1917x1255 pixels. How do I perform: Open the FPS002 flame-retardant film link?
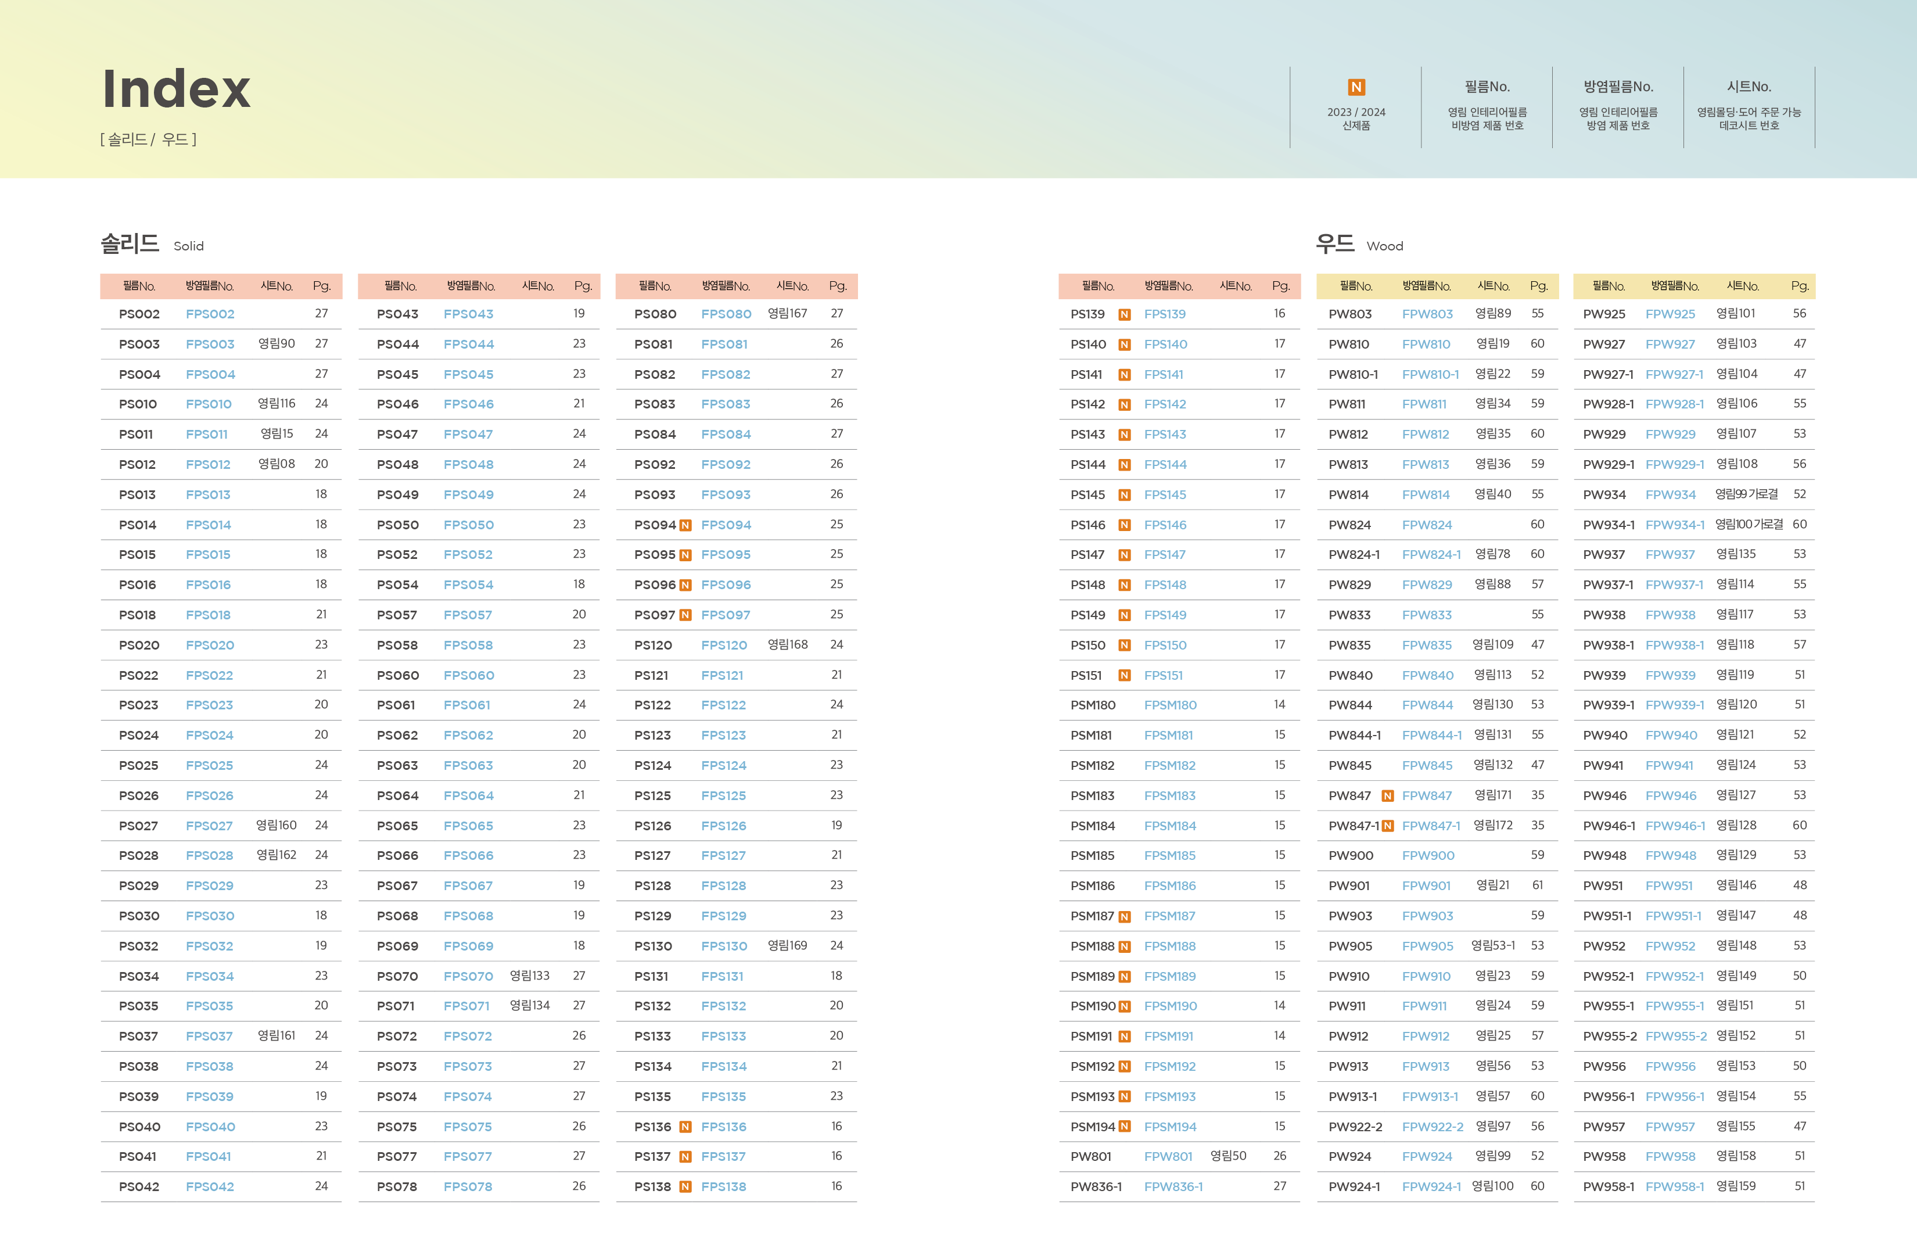pos(210,314)
